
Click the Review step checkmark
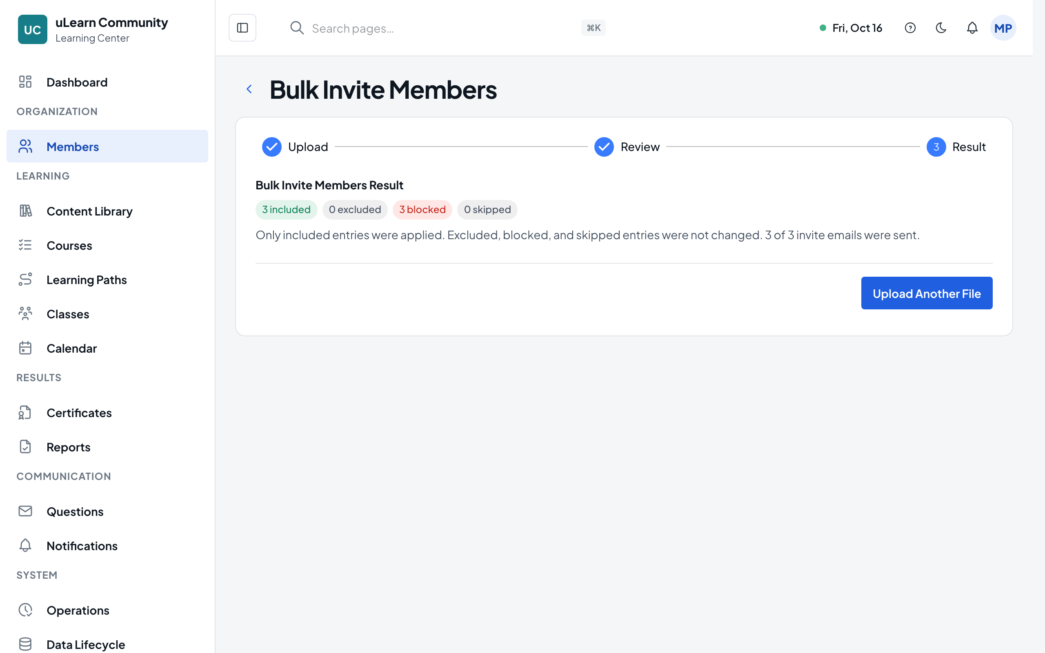[x=604, y=147]
